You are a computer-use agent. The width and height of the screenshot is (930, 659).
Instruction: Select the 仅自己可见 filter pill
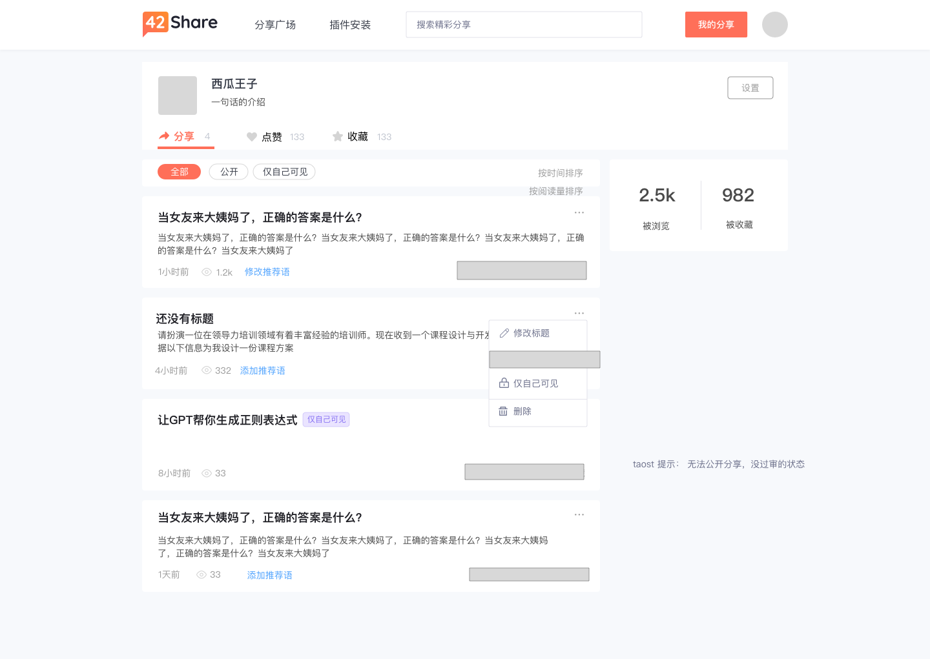click(284, 172)
